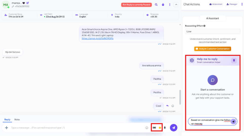Switch to the Note tab
244x136 pixels.
(17, 120)
